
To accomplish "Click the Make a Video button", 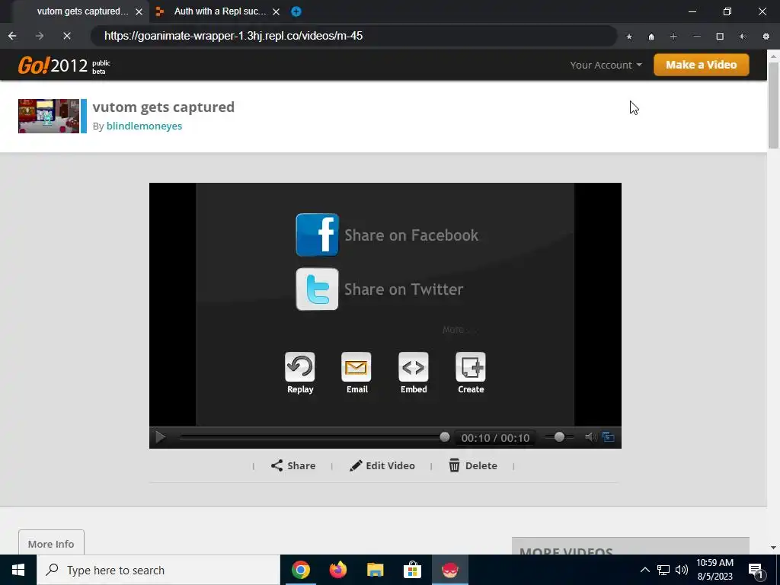I will [701, 65].
